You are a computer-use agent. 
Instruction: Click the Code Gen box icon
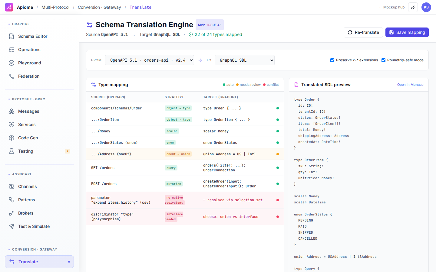[12, 138]
